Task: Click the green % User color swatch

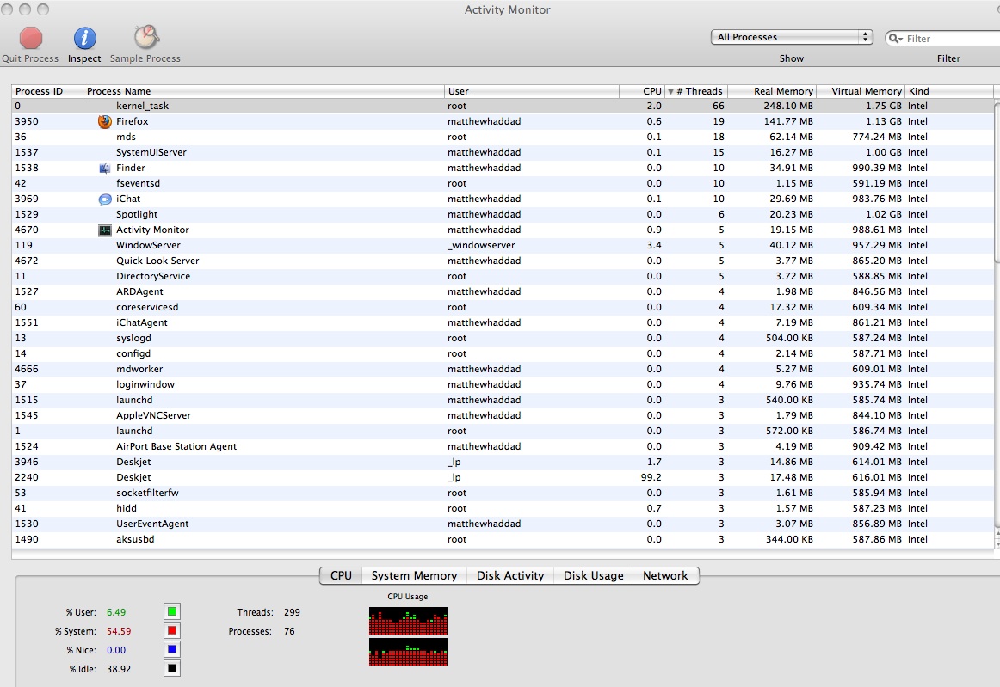Action: coord(172,612)
